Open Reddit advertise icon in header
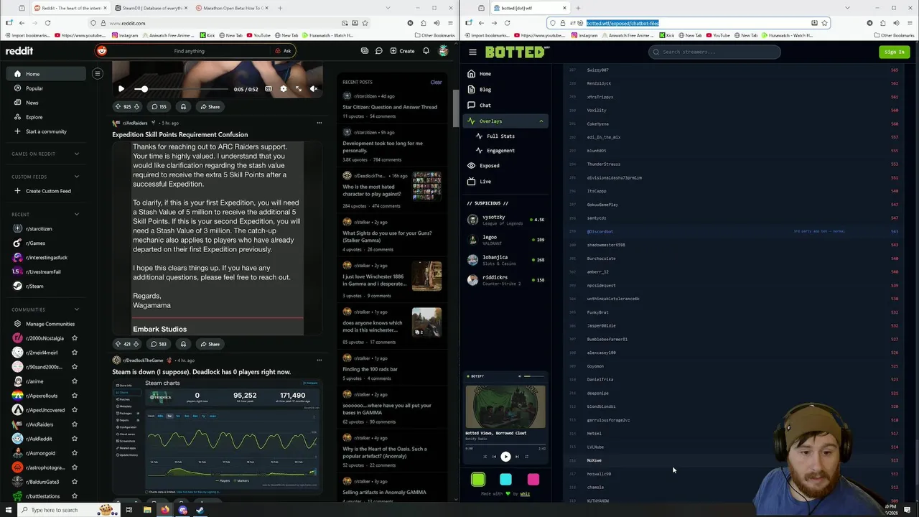Image resolution: width=919 pixels, height=517 pixels. (x=365, y=51)
